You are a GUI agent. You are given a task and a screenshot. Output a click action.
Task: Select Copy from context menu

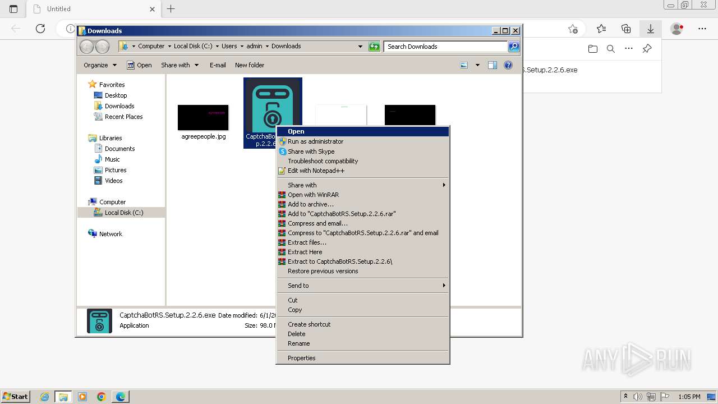point(362,310)
